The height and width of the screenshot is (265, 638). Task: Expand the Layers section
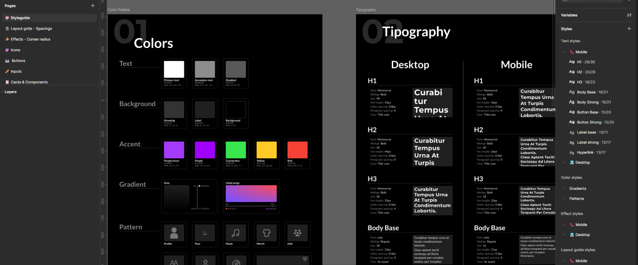tap(2, 92)
